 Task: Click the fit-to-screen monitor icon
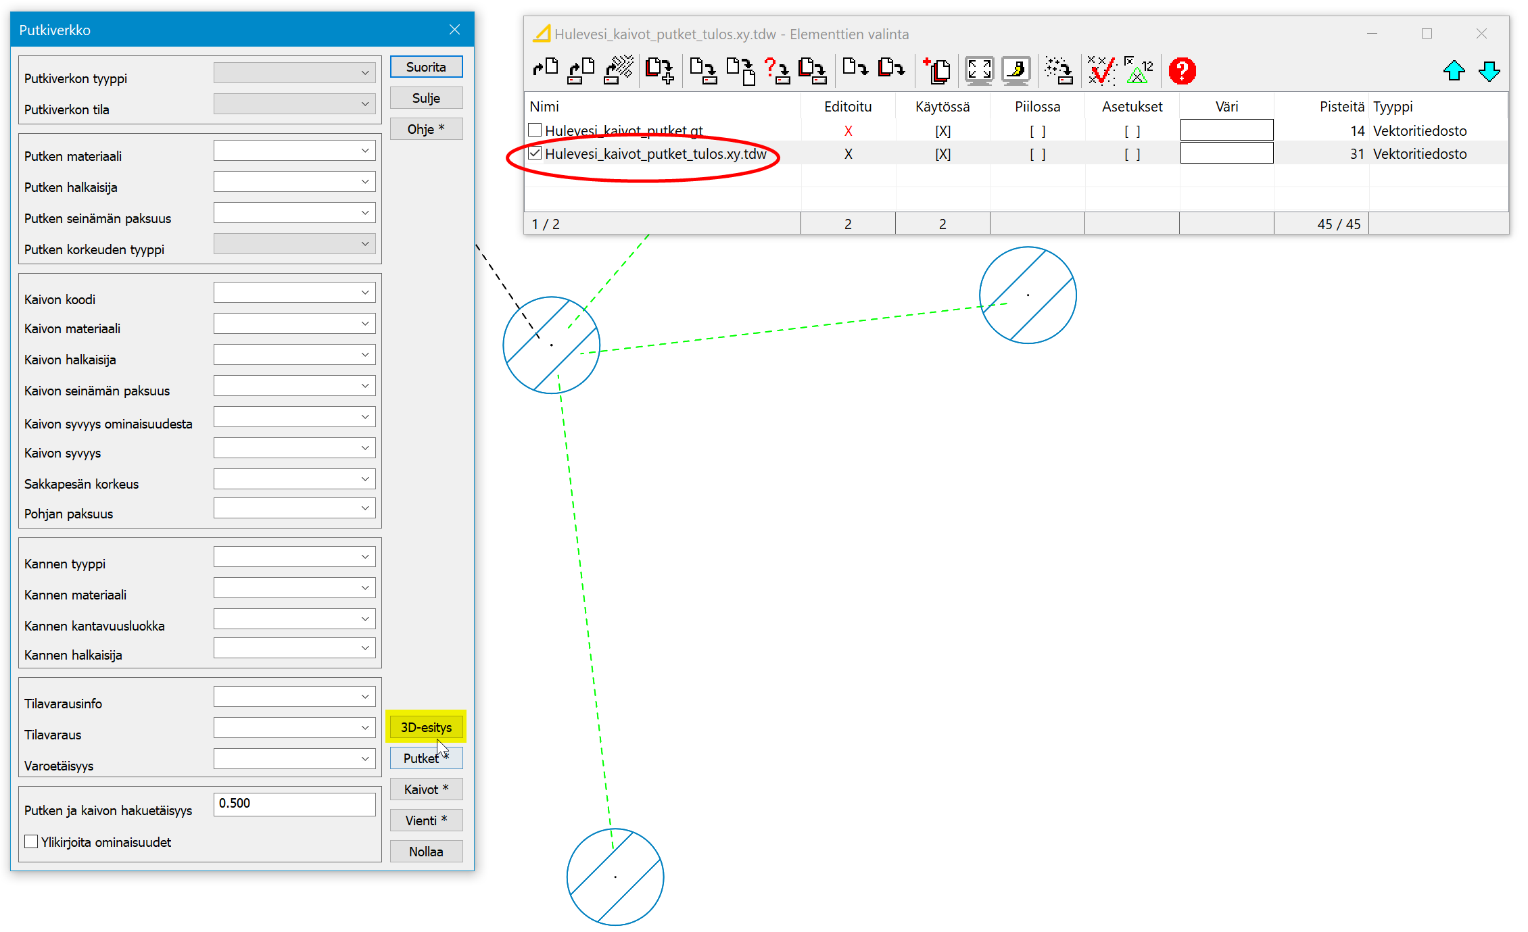pyautogui.click(x=979, y=70)
